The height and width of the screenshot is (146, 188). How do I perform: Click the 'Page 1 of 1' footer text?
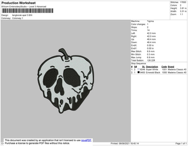[181, 143]
